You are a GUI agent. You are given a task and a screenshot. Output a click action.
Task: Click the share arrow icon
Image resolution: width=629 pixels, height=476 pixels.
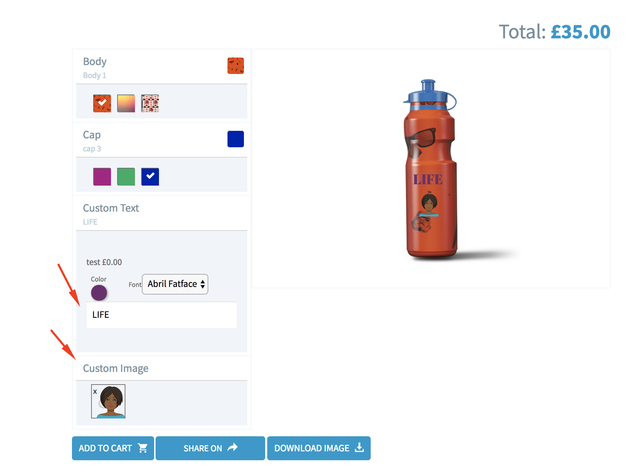click(x=233, y=447)
